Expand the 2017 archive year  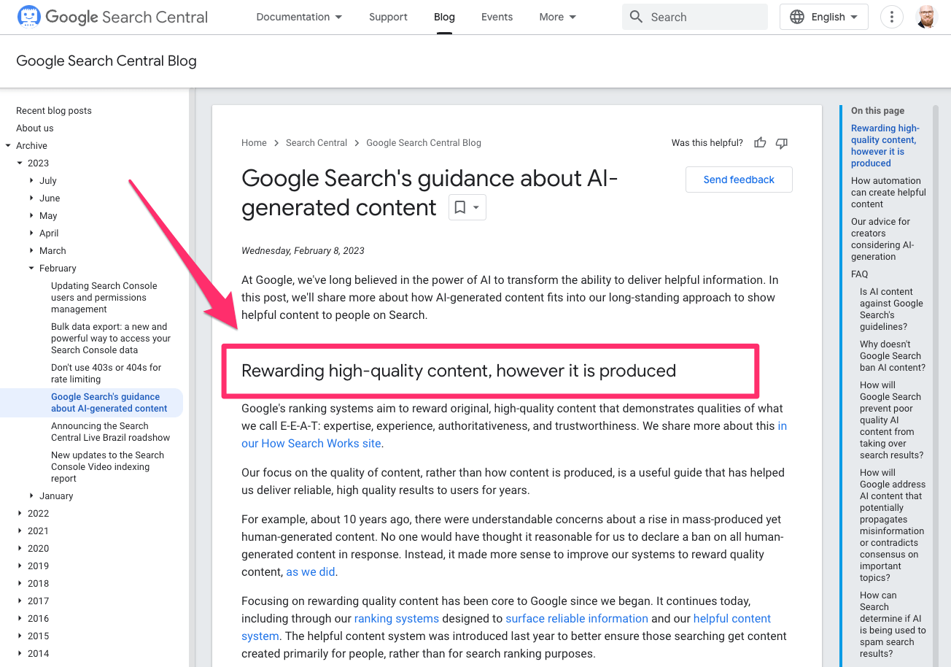(x=20, y=601)
